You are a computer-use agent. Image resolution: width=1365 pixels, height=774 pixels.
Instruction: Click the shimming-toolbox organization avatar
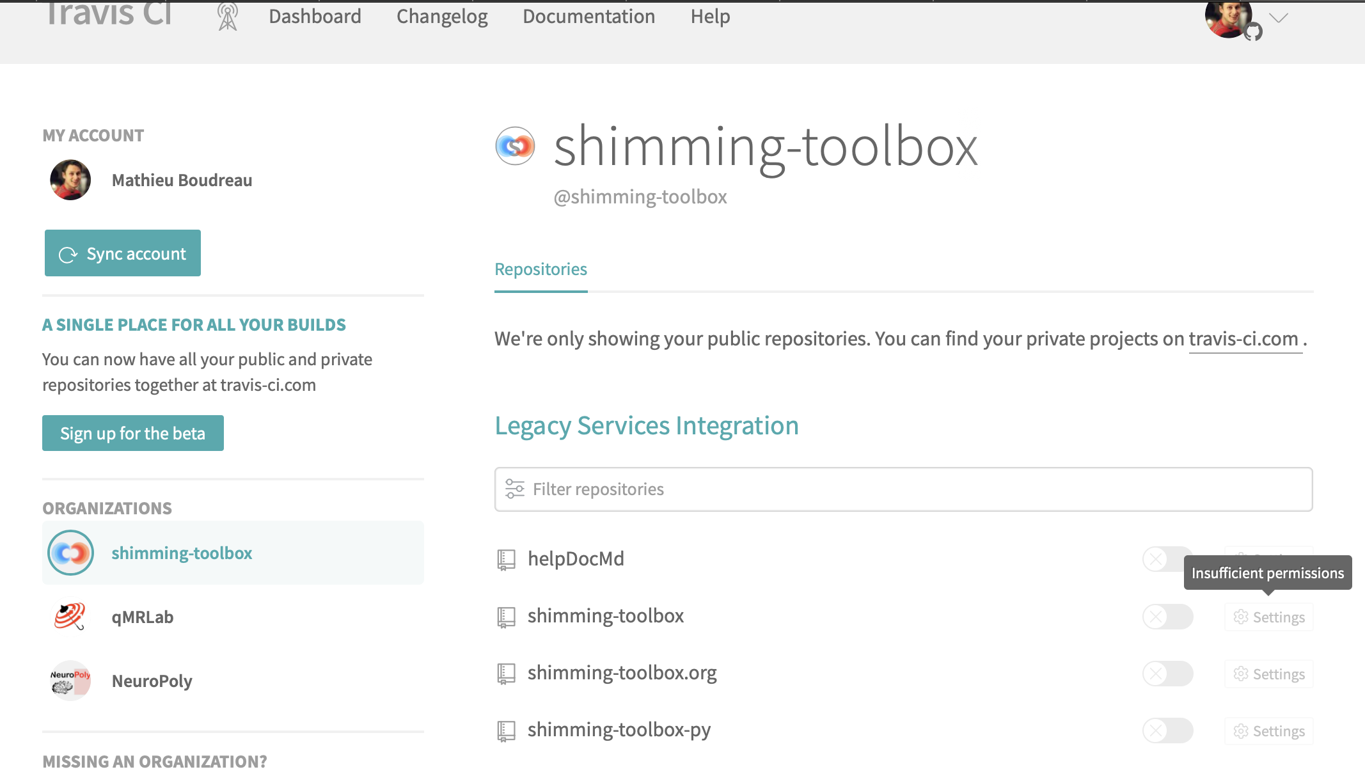click(70, 553)
